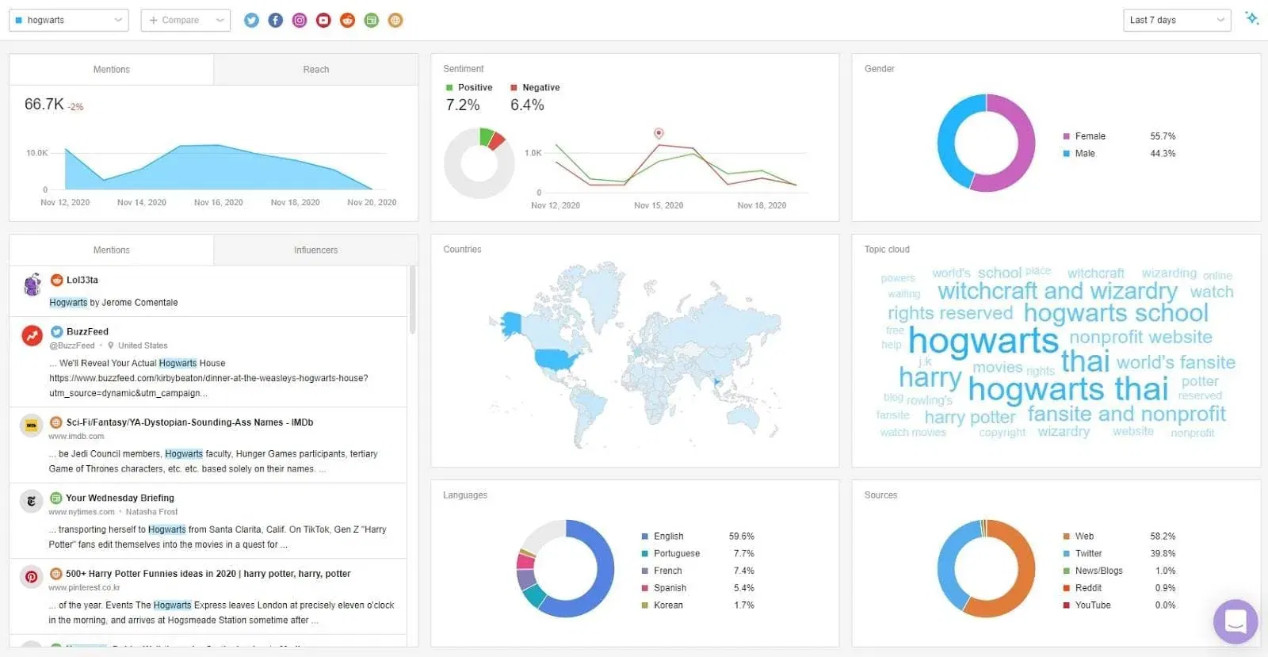Screen dimensions: 1268x657
Task: Open the hogwarts project dropdown
Action: click(69, 21)
